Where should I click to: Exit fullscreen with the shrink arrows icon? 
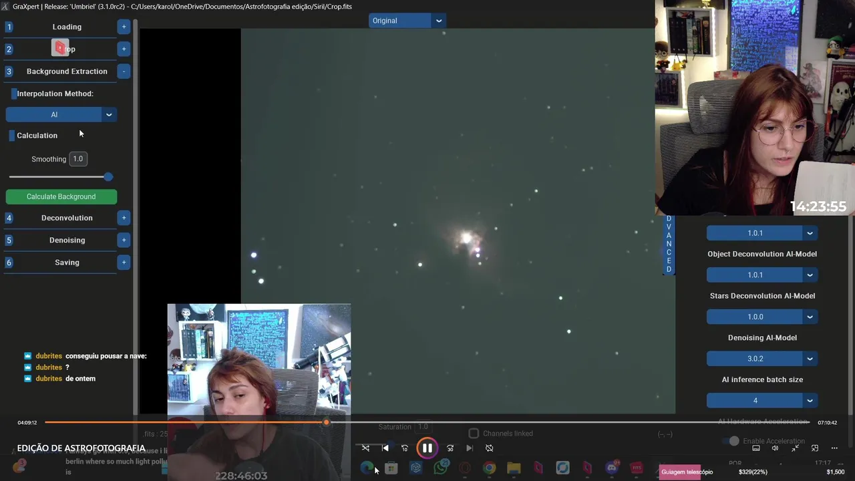(x=795, y=448)
